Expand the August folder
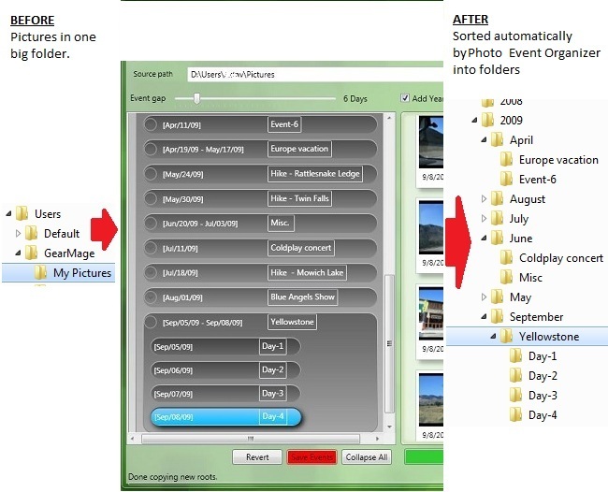 pyautogui.click(x=484, y=199)
